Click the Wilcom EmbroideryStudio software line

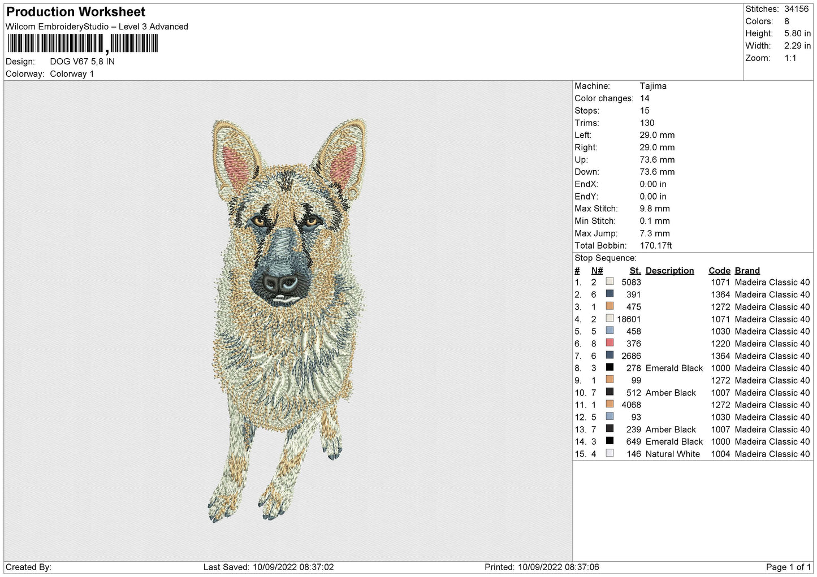click(x=97, y=27)
